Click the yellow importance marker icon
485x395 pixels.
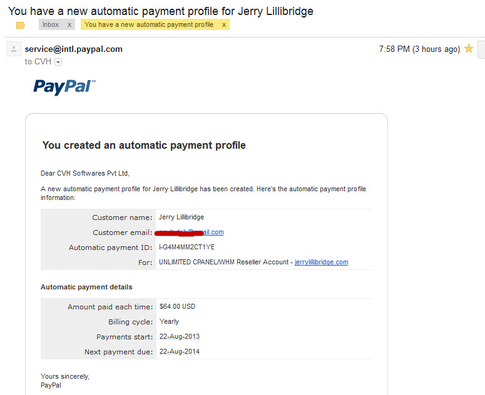21,25
